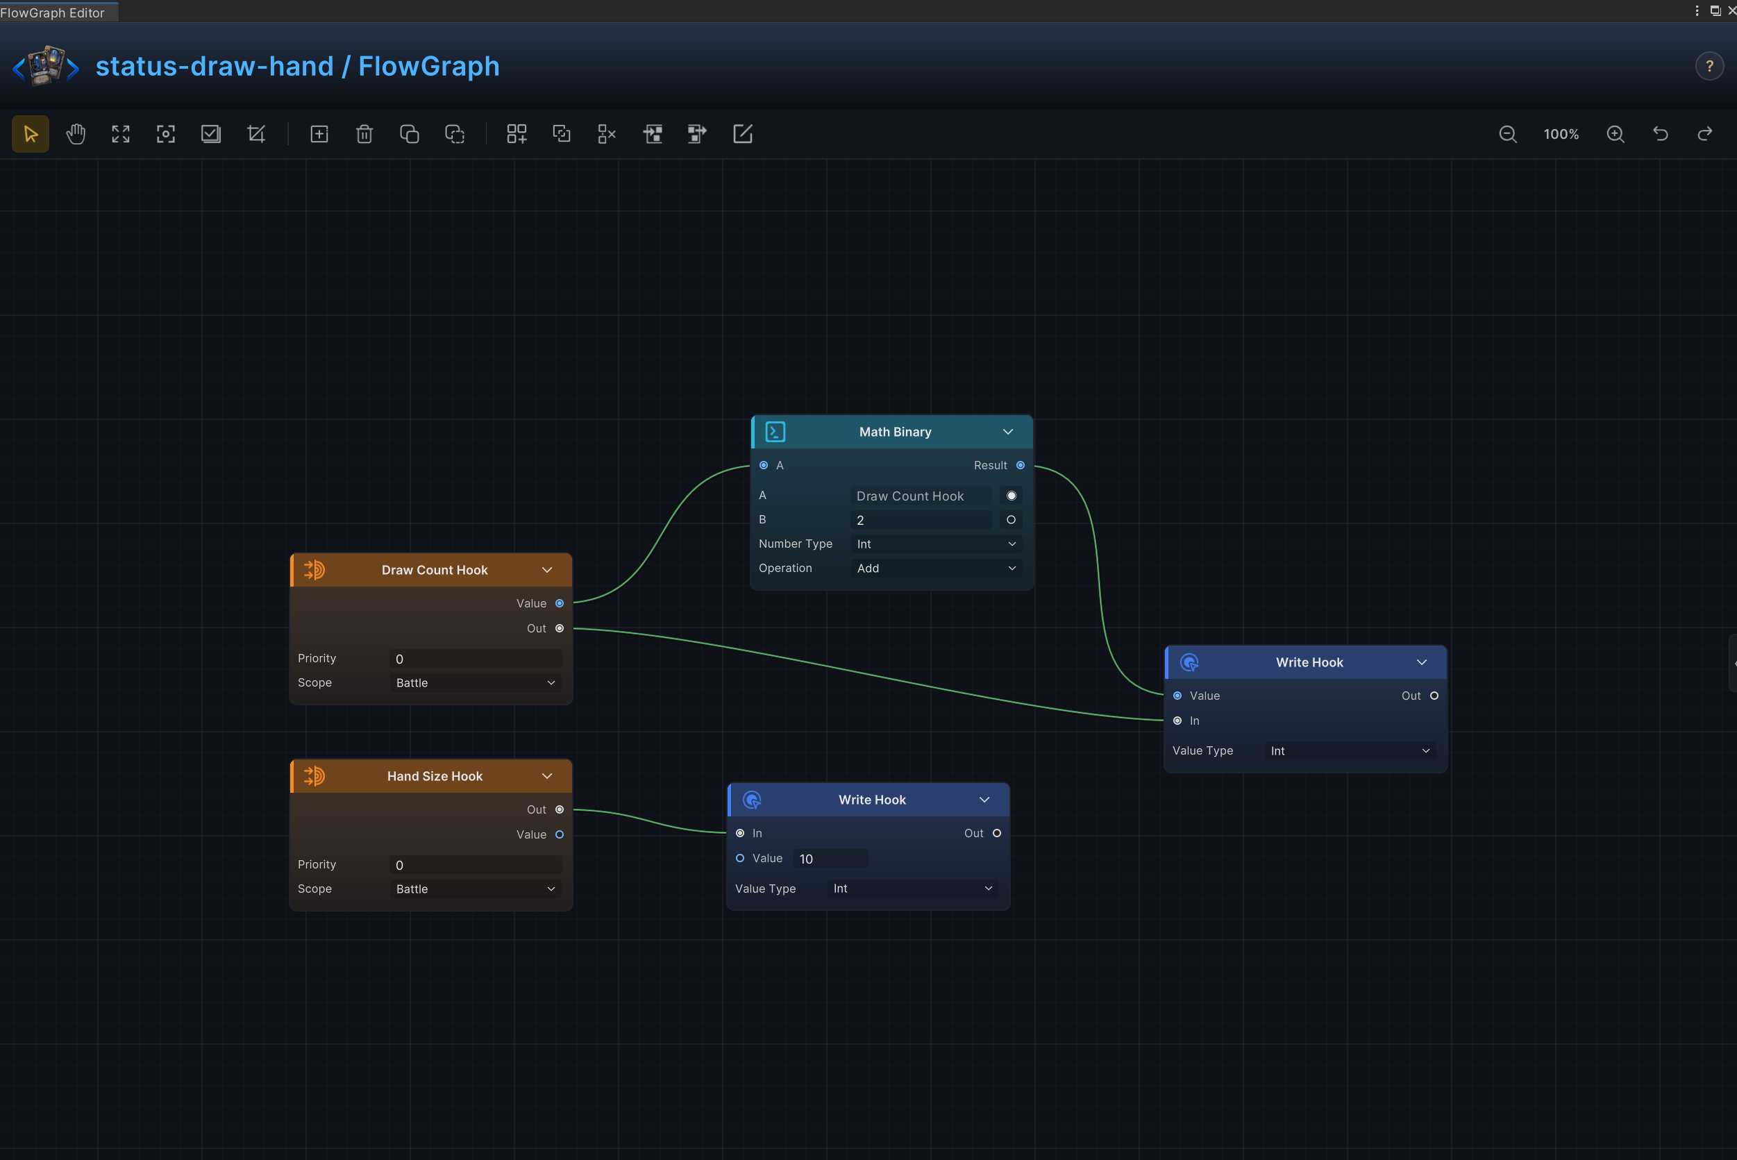Collapse the right Write Hook node chevron

click(x=1421, y=662)
